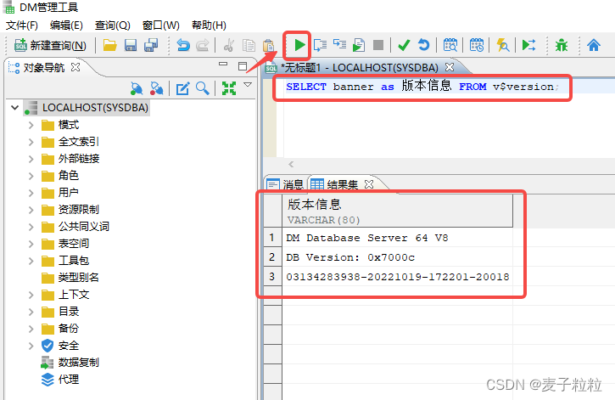Click the calendar icon with clock
The width and height of the screenshot is (615, 400).
point(477,45)
